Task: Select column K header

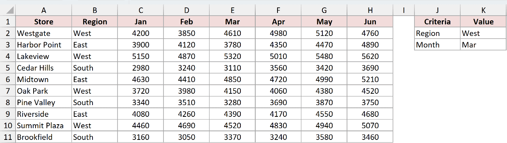Action: [483, 11]
